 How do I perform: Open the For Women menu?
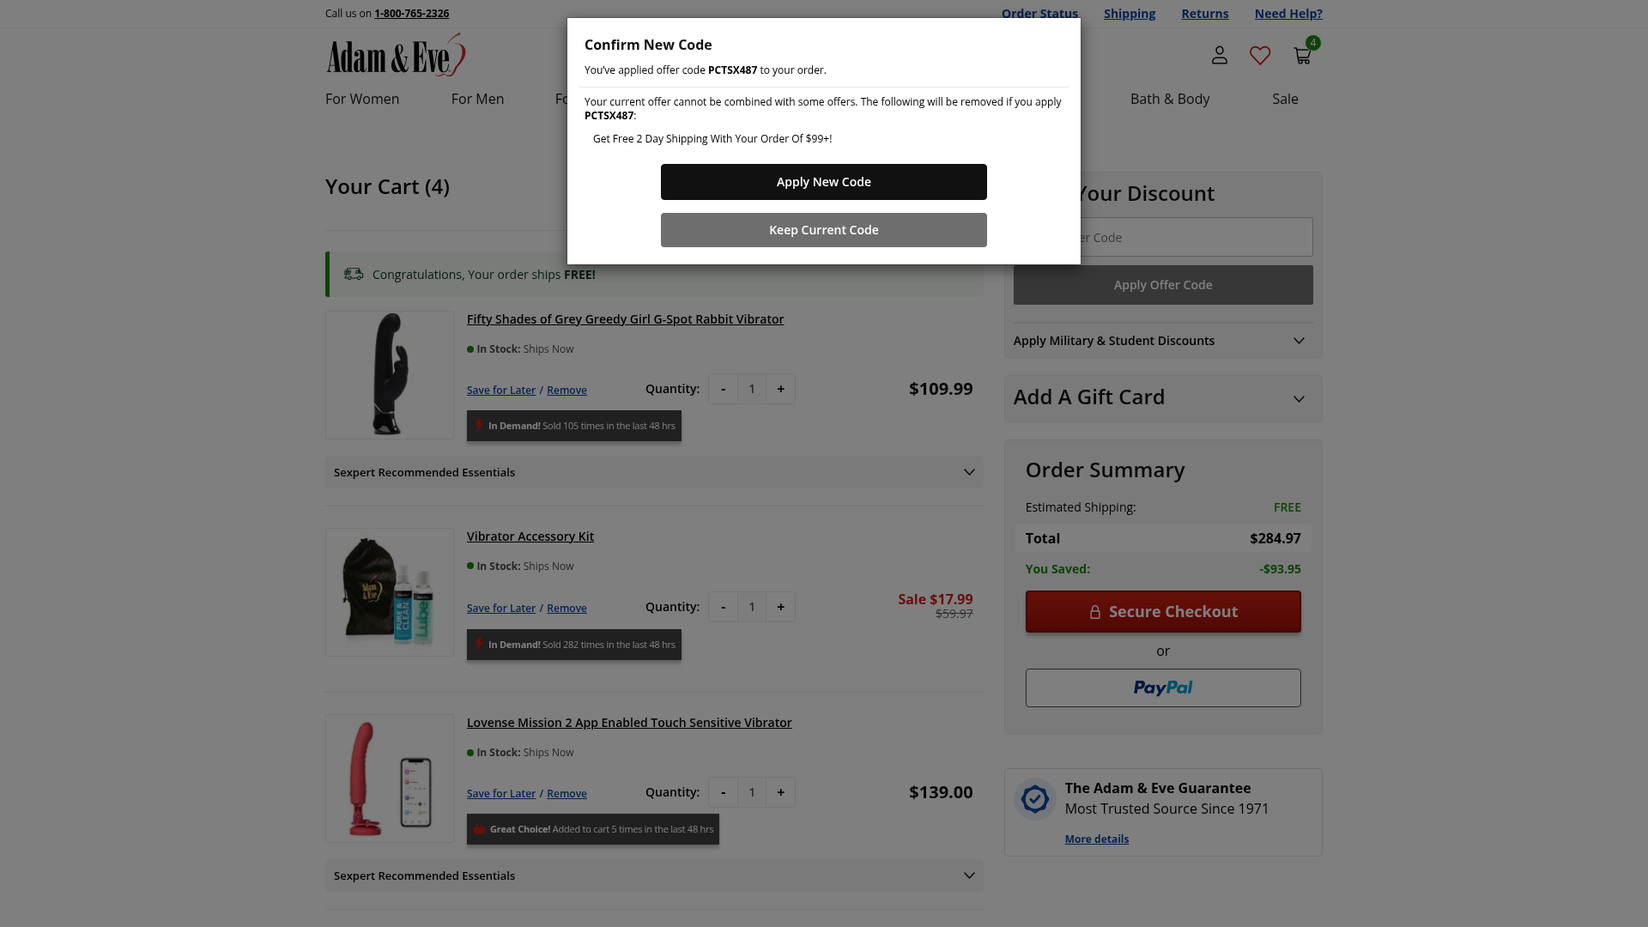click(x=362, y=99)
